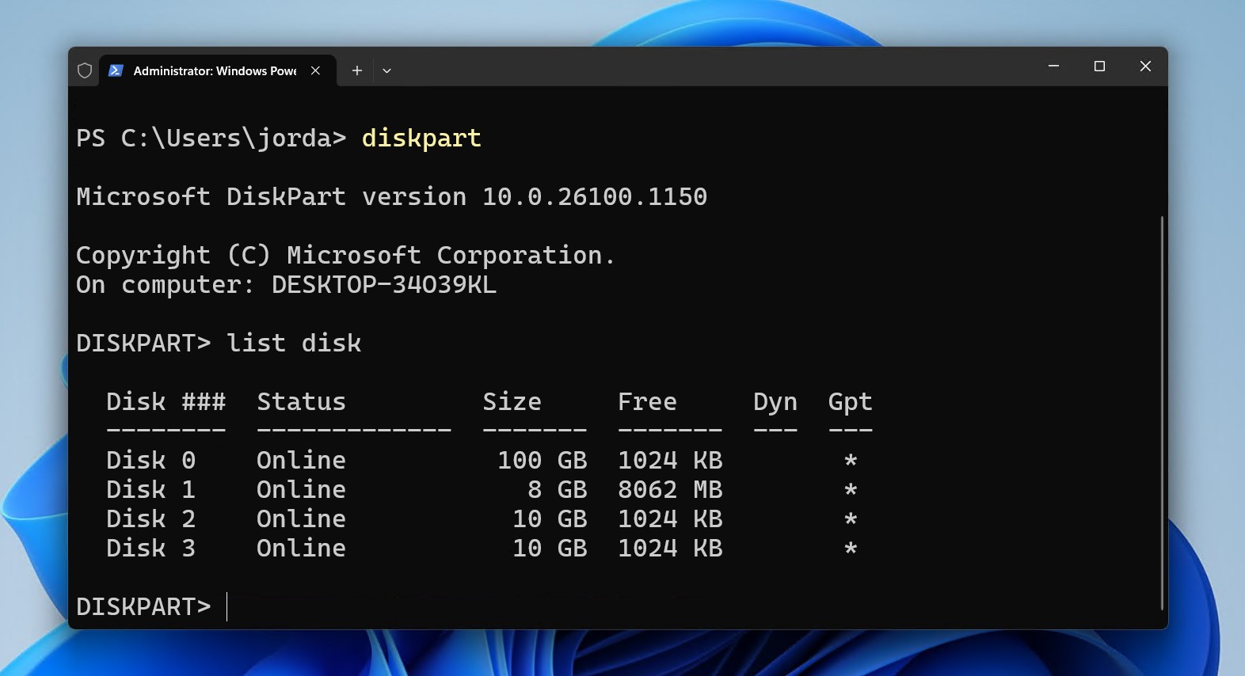1245x676 pixels.
Task: Click the '10 GB' size of Disk 2
Action: tap(550, 518)
